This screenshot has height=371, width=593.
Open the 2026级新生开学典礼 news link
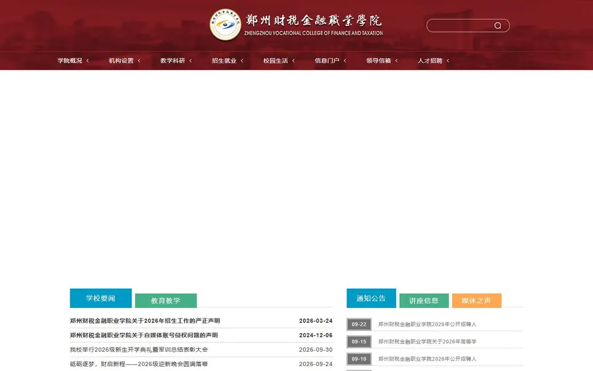click(139, 349)
